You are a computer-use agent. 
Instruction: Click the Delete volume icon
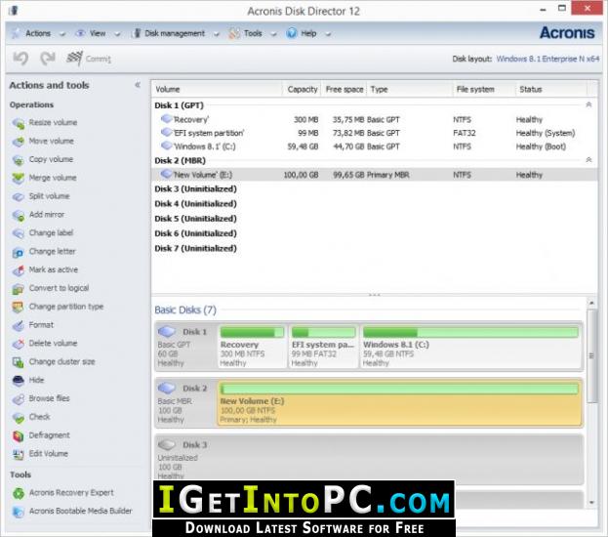pyautogui.click(x=19, y=344)
